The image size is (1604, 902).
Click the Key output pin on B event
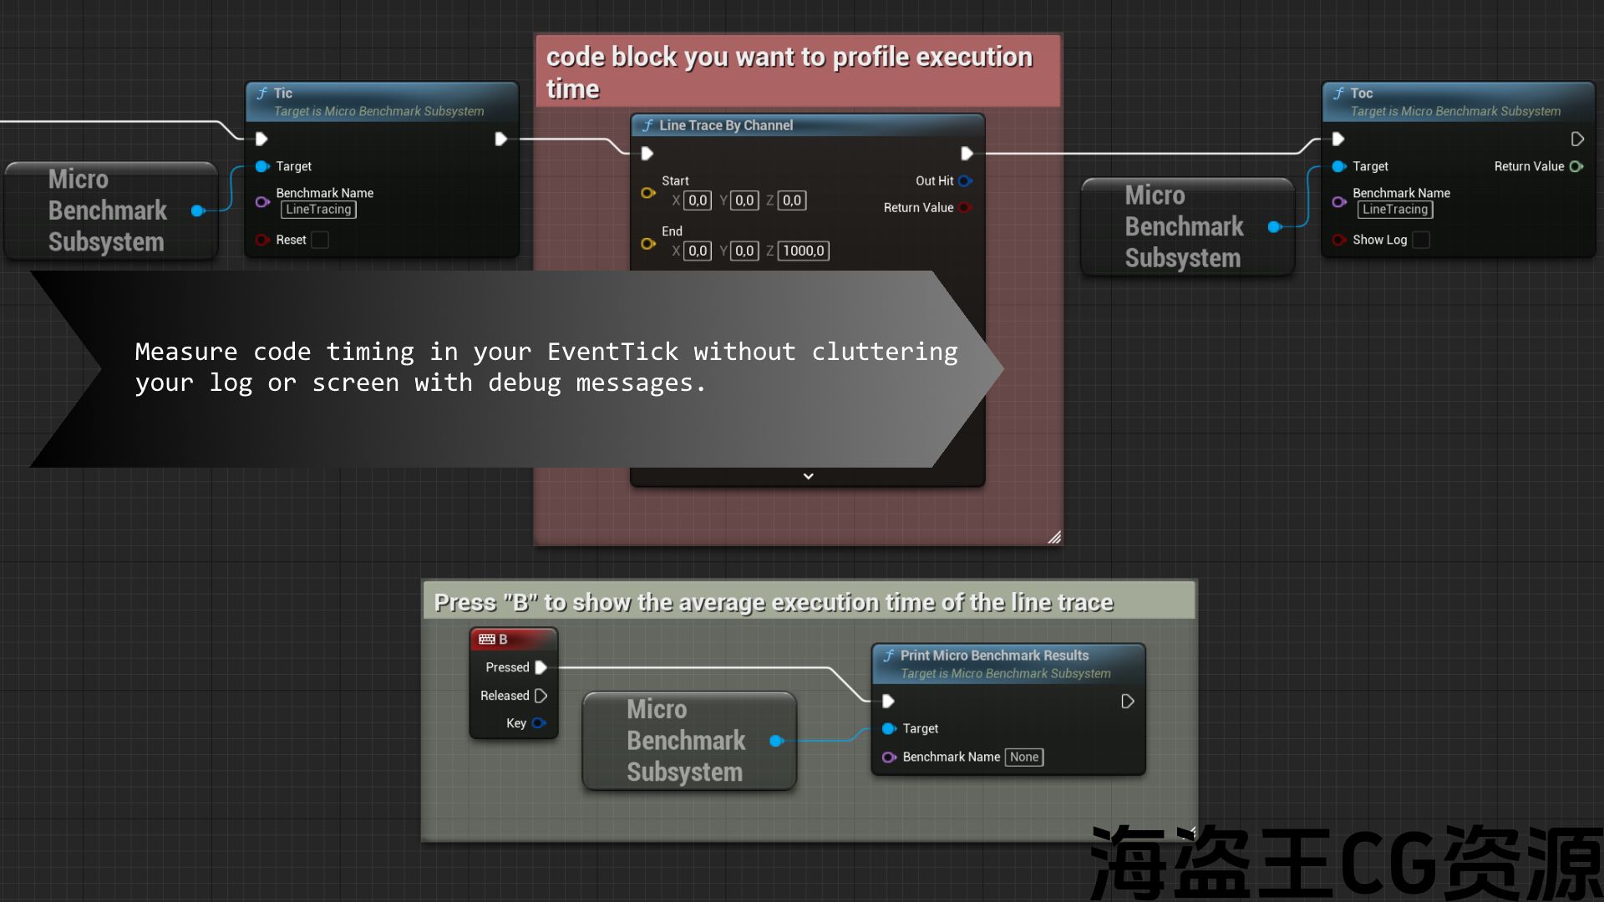pos(539,723)
